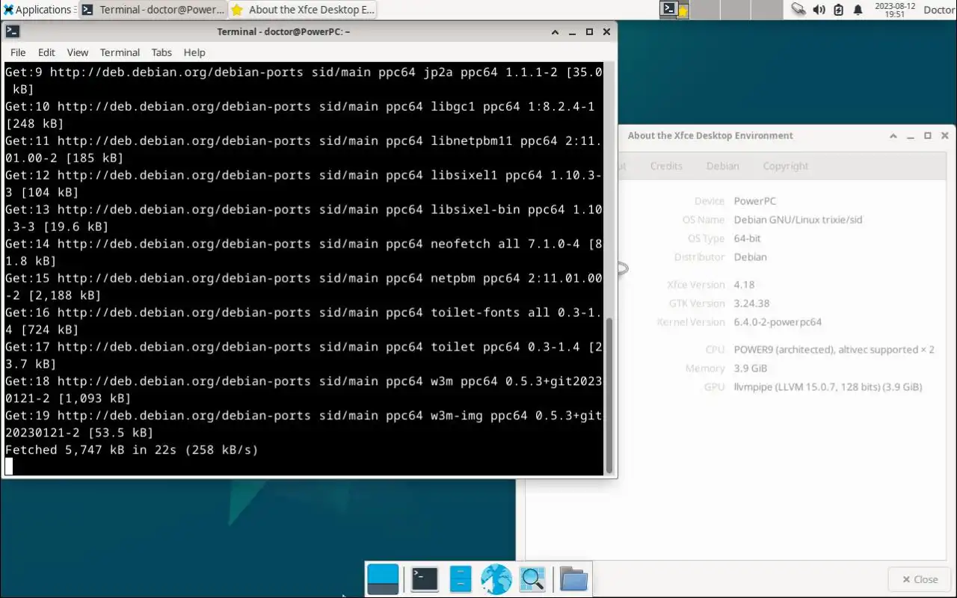Click the OS Type value '64-bit'

pos(748,238)
